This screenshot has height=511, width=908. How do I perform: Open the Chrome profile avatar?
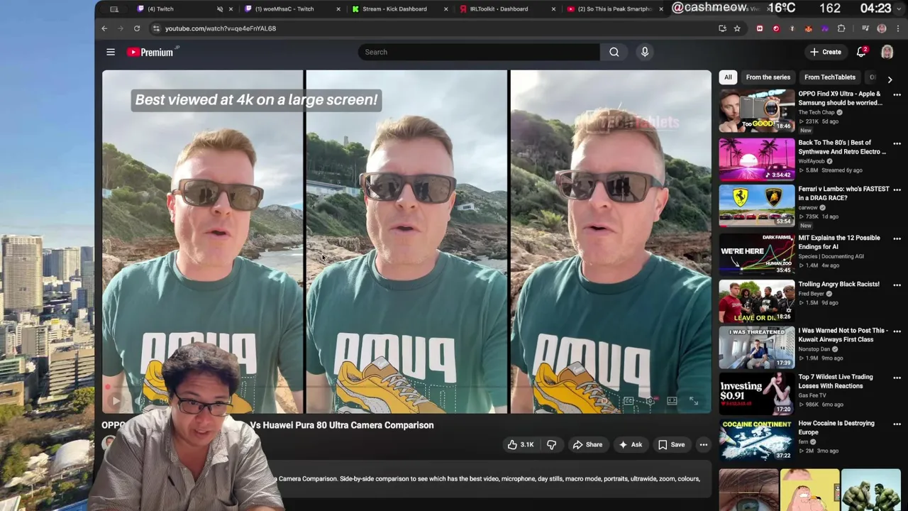[882, 28]
